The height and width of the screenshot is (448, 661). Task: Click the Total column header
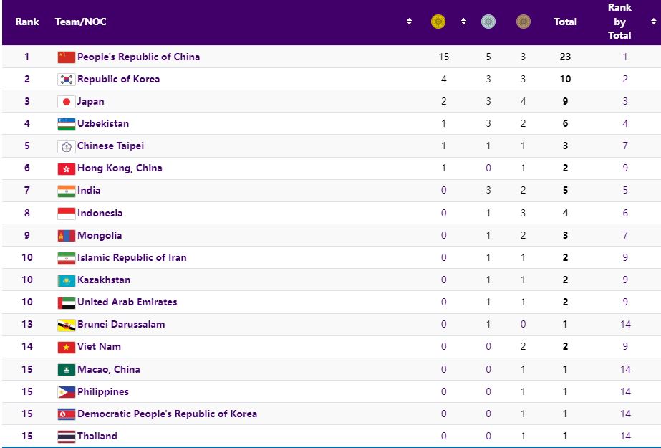565,22
